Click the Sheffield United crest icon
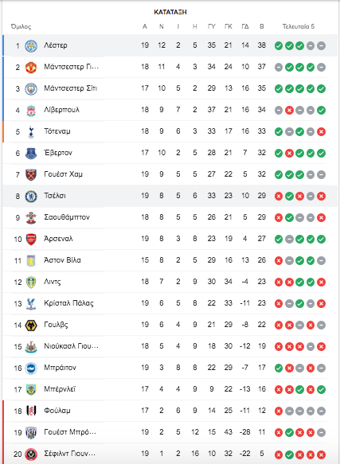Image resolution: width=340 pixels, height=464 pixels. [x=31, y=454]
